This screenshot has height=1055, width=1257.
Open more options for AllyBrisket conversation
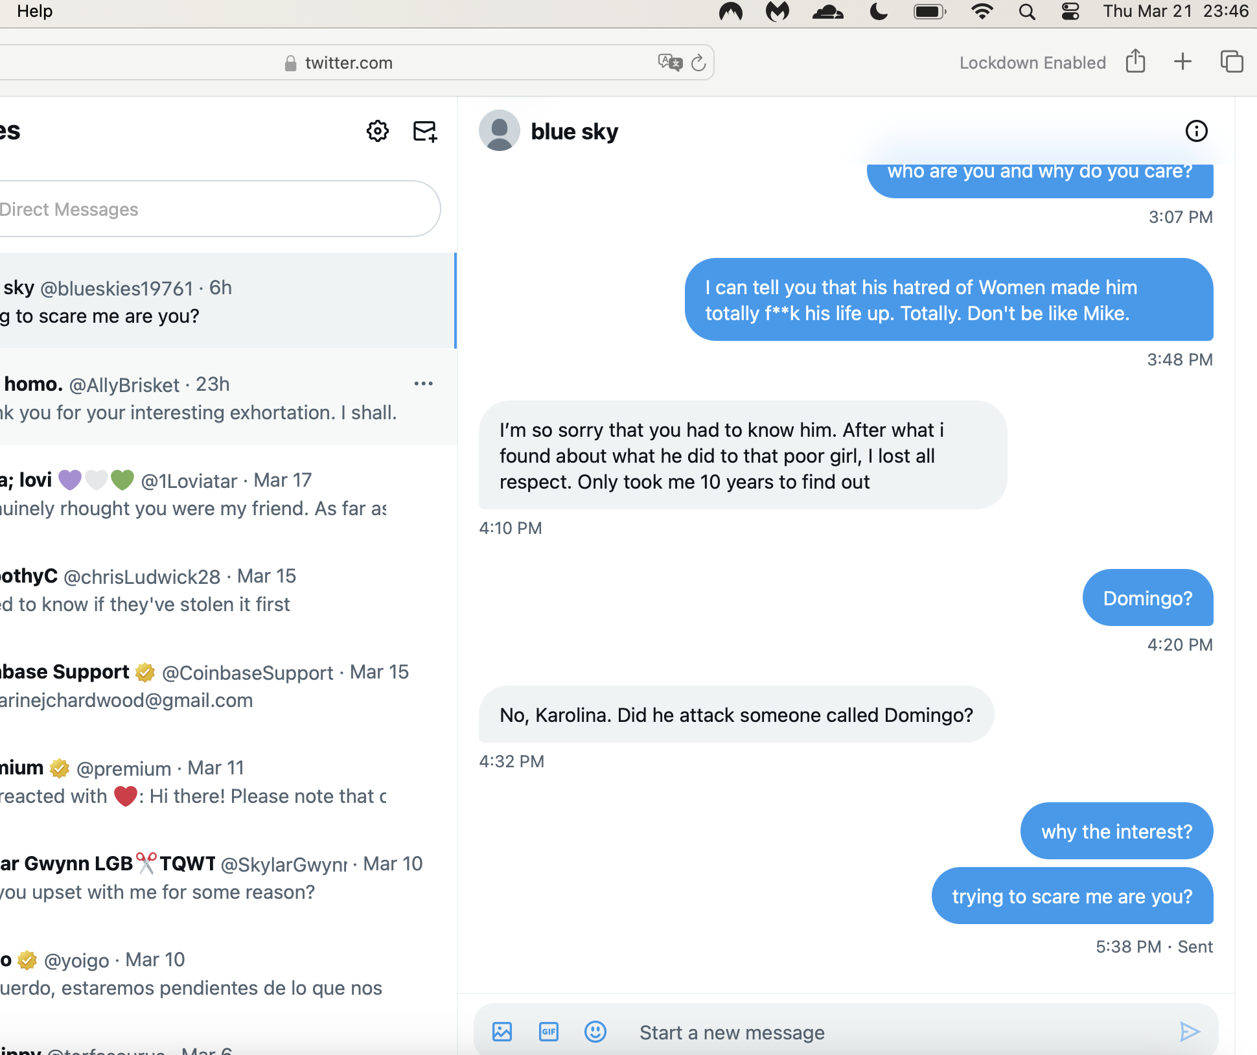pos(424,384)
